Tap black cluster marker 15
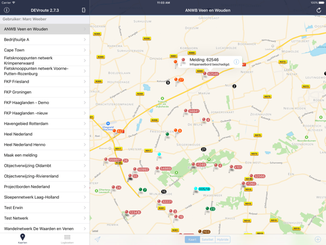This screenshot has width=326, height=245. 164,192
